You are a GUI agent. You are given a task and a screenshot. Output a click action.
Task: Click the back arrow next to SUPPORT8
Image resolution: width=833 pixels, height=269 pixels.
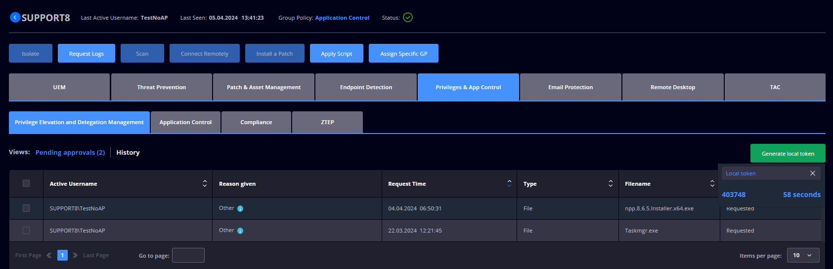[x=15, y=17]
